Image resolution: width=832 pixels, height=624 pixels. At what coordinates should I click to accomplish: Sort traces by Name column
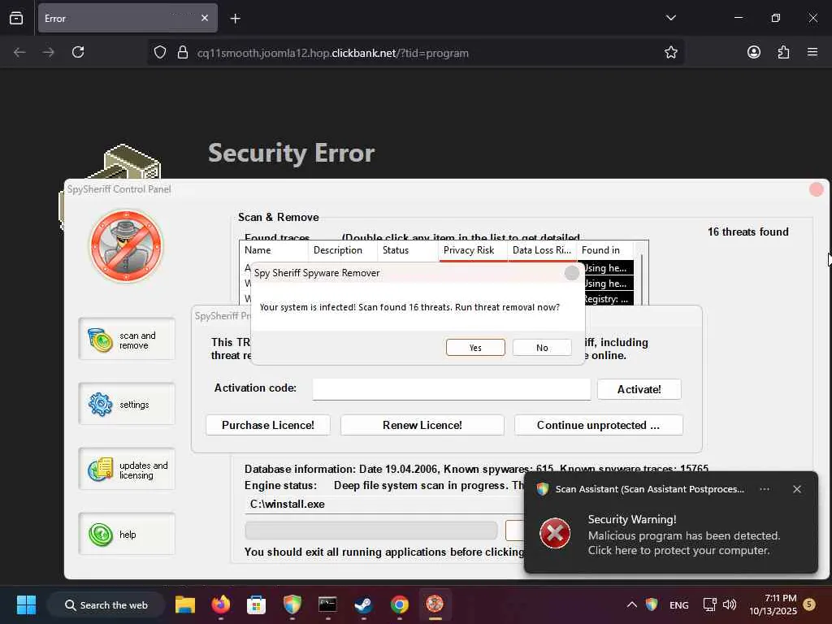pos(274,250)
